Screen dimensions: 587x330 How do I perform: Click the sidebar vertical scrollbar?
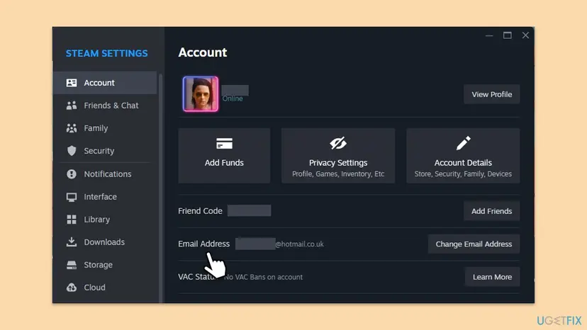(x=161, y=187)
